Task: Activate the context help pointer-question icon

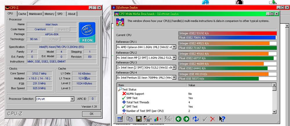Action: 222,119
